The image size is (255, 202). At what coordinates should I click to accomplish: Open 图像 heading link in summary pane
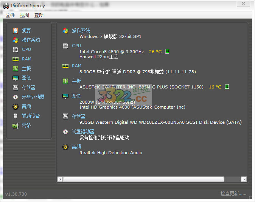coord(76,96)
